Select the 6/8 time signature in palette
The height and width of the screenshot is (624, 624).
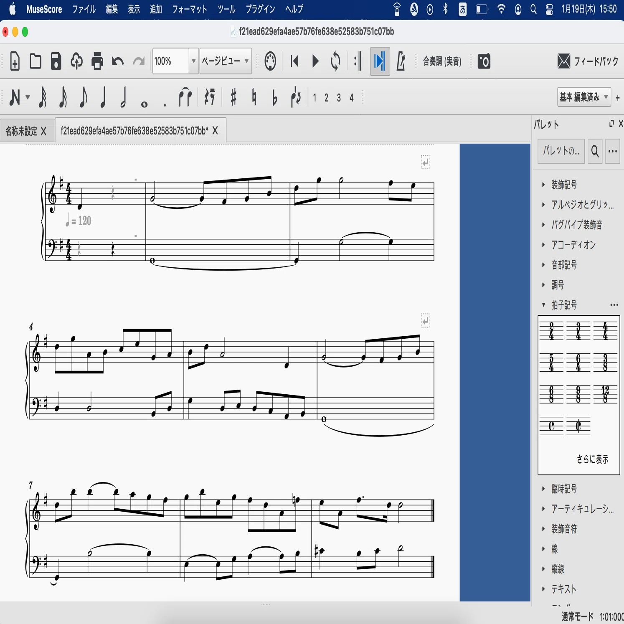coord(551,394)
